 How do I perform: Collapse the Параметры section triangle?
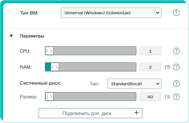(x=11, y=36)
